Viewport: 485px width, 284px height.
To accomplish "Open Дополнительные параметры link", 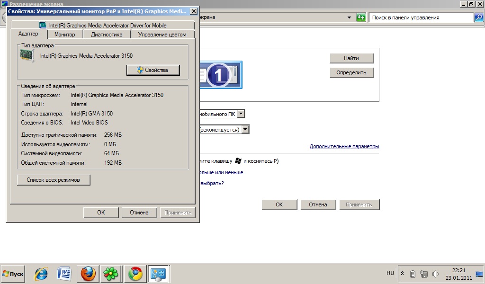I will (344, 146).
